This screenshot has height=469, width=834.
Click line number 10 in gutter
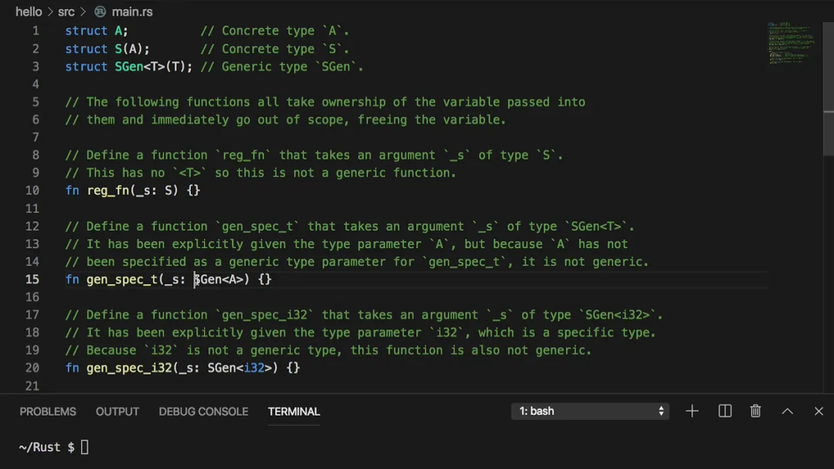(x=32, y=191)
